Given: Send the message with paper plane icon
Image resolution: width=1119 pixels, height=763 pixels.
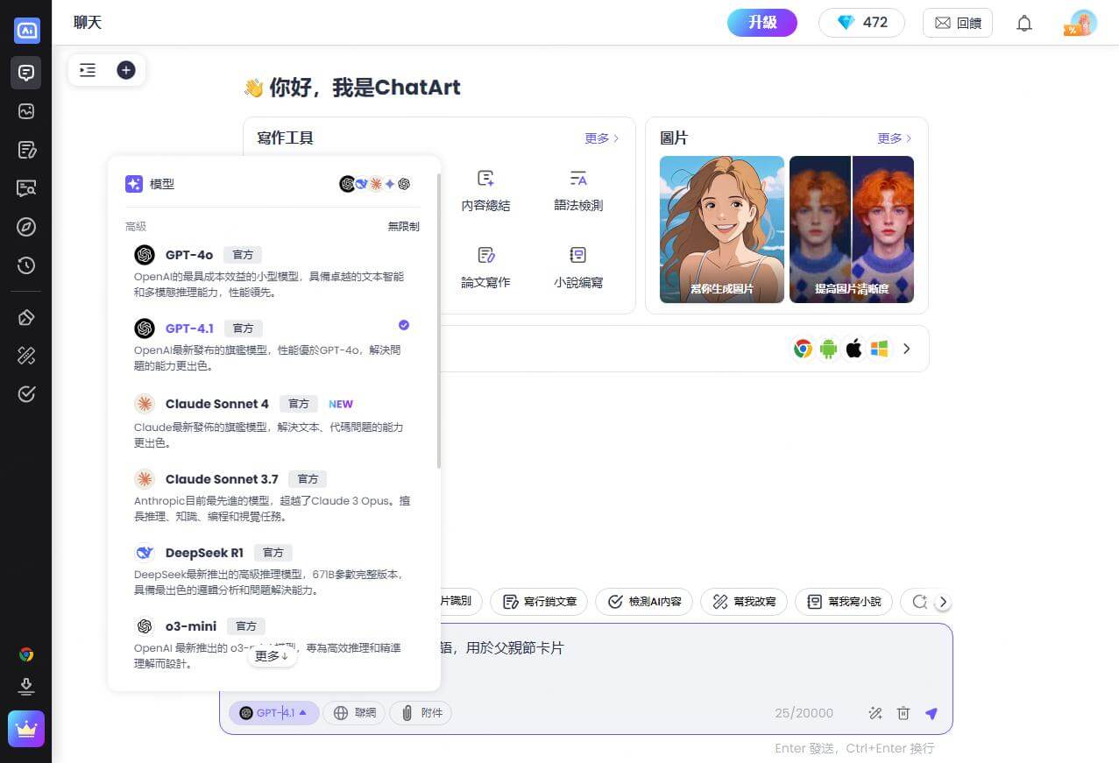Looking at the screenshot, I should (x=931, y=713).
